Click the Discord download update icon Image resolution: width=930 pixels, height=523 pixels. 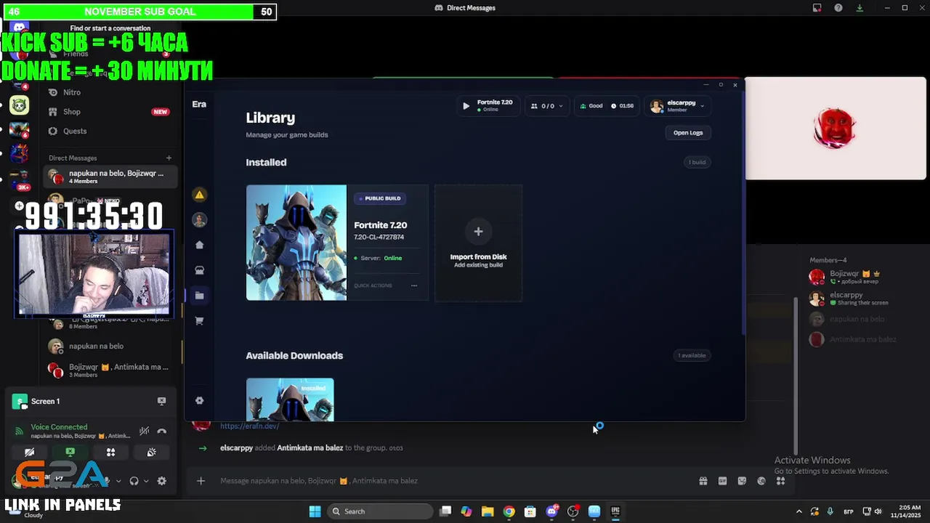click(860, 8)
